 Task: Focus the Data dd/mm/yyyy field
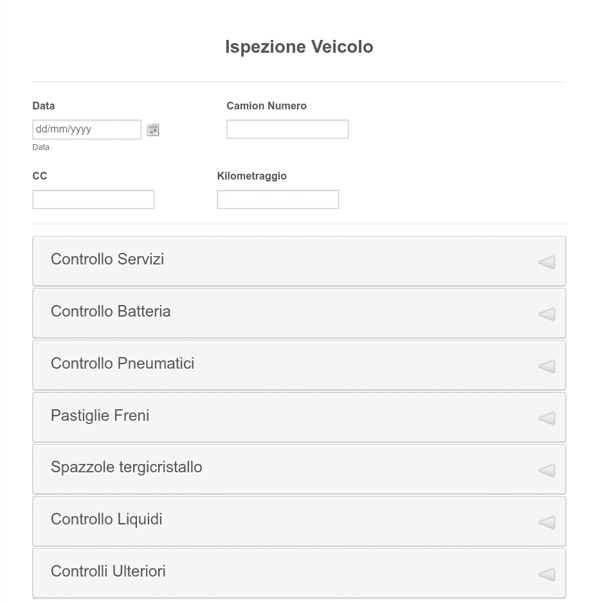click(x=87, y=129)
